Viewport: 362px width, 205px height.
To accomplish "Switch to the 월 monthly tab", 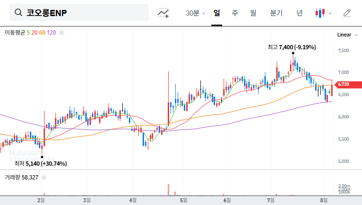I will click(x=253, y=13).
